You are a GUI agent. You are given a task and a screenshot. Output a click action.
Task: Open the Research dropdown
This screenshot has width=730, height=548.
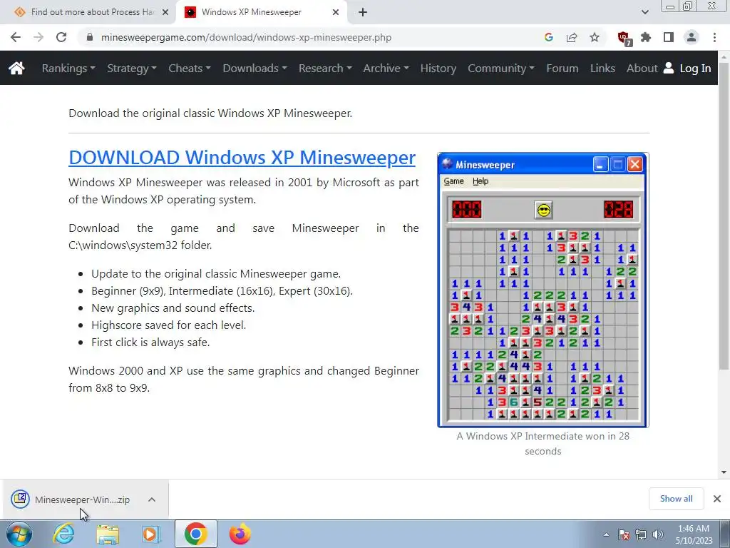(x=325, y=68)
